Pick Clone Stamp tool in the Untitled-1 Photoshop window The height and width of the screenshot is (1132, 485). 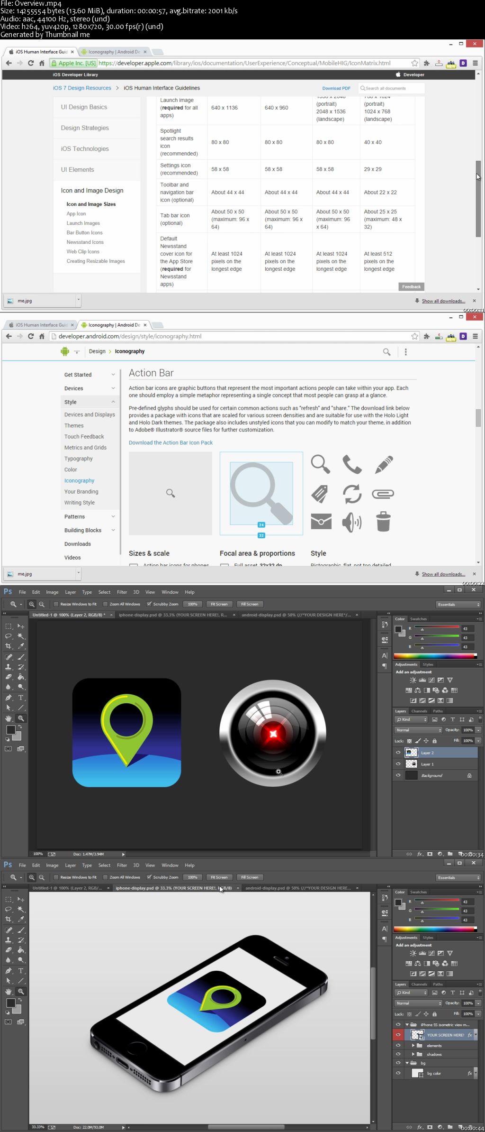9,667
